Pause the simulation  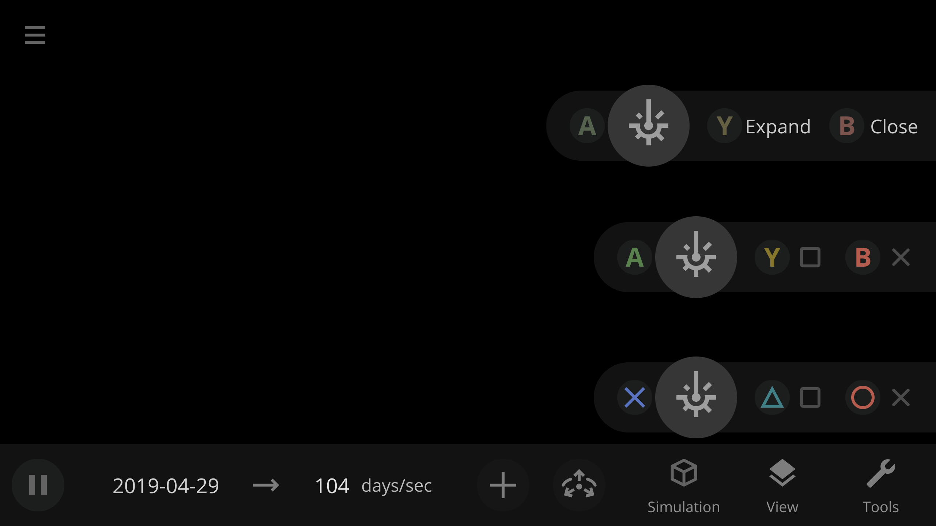38,485
